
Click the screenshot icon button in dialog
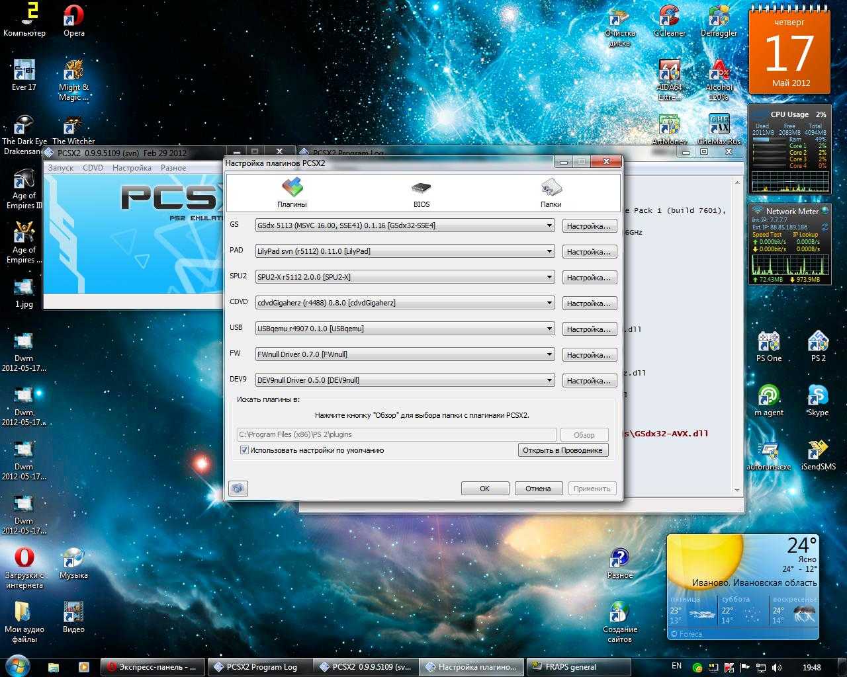click(x=238, y=489)
